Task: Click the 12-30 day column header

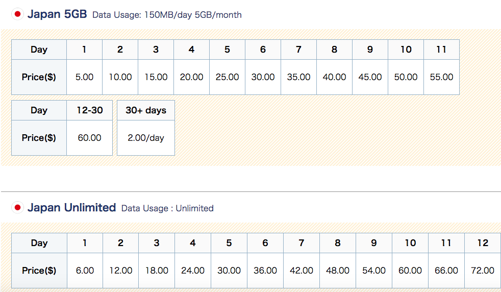Action: [x=89, y=110]
